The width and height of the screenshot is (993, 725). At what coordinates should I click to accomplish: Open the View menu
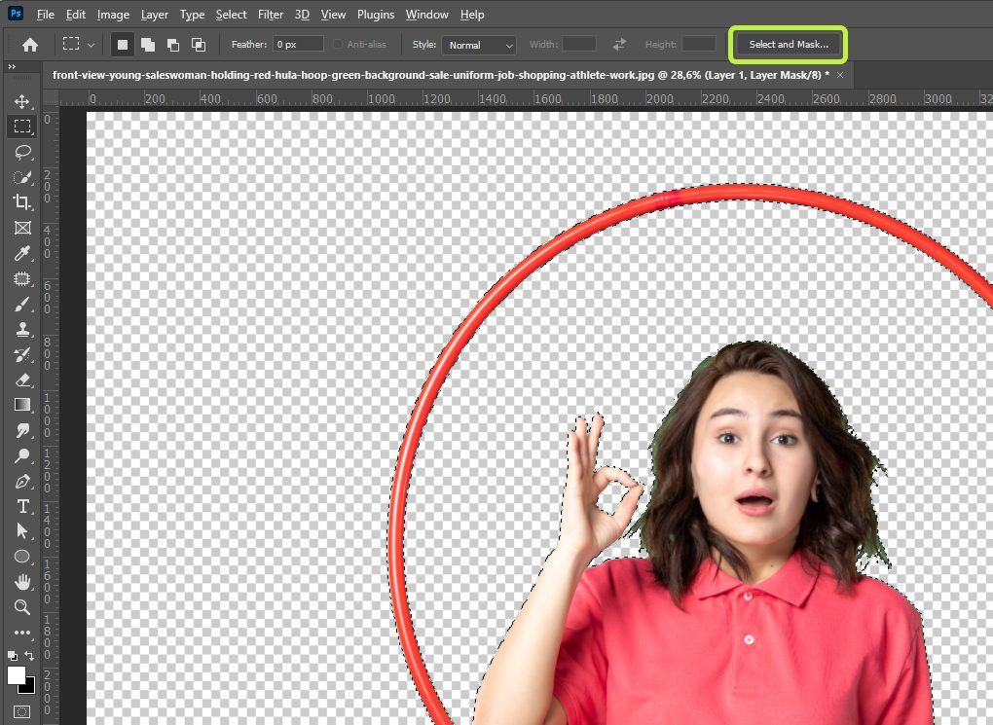click(x=333, y=14)
